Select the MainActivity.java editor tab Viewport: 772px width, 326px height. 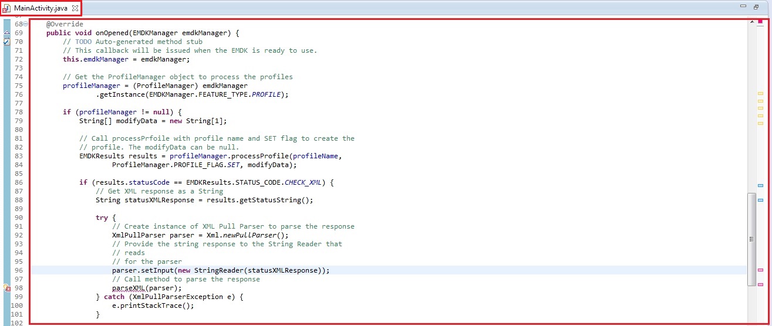point(41,8)
